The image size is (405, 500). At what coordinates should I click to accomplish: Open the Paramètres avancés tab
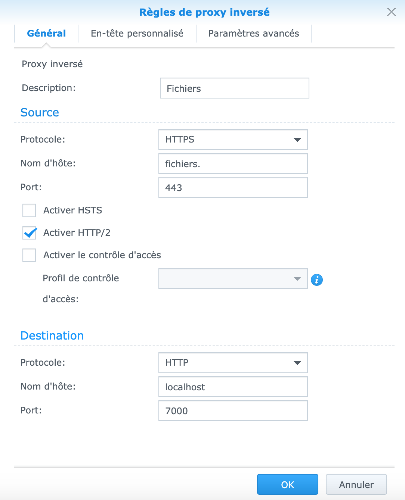[x=254, y=34]
